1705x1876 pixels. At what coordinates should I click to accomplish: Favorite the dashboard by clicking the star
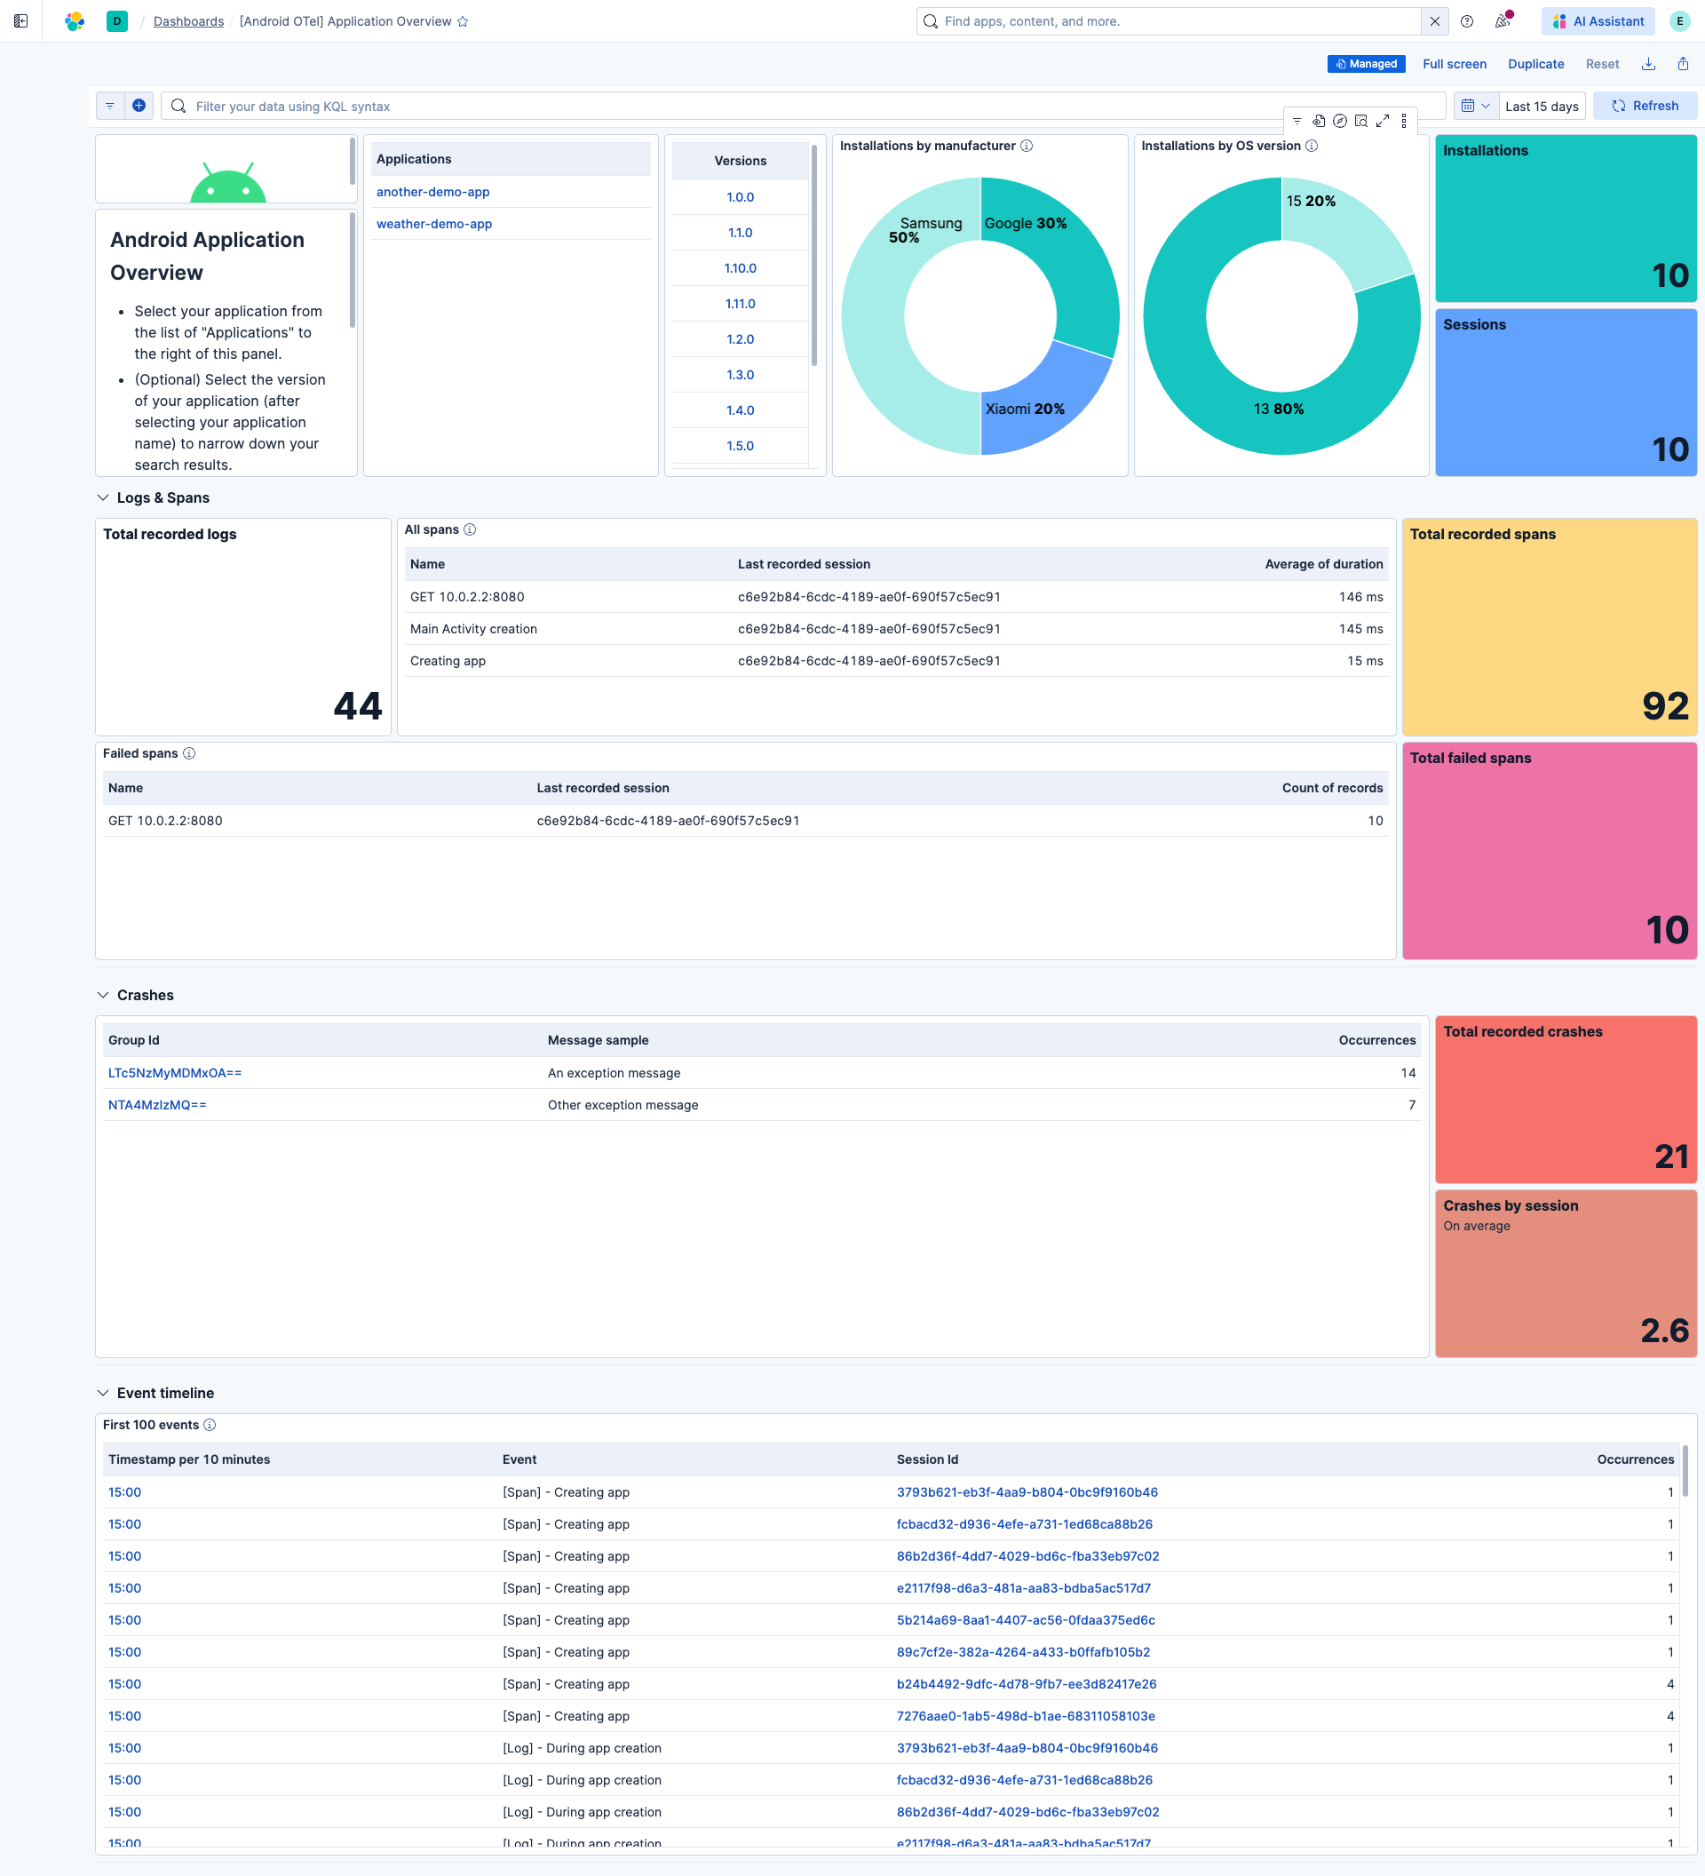(463, 20)
